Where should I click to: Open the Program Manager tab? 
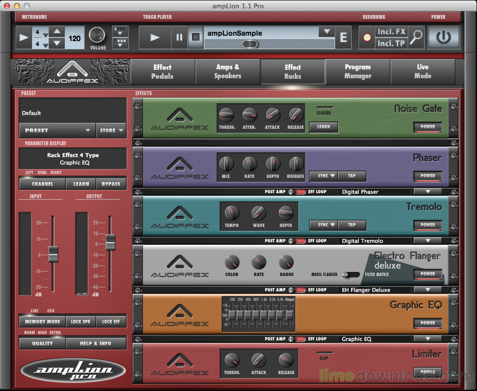click(x=357, y=72)
